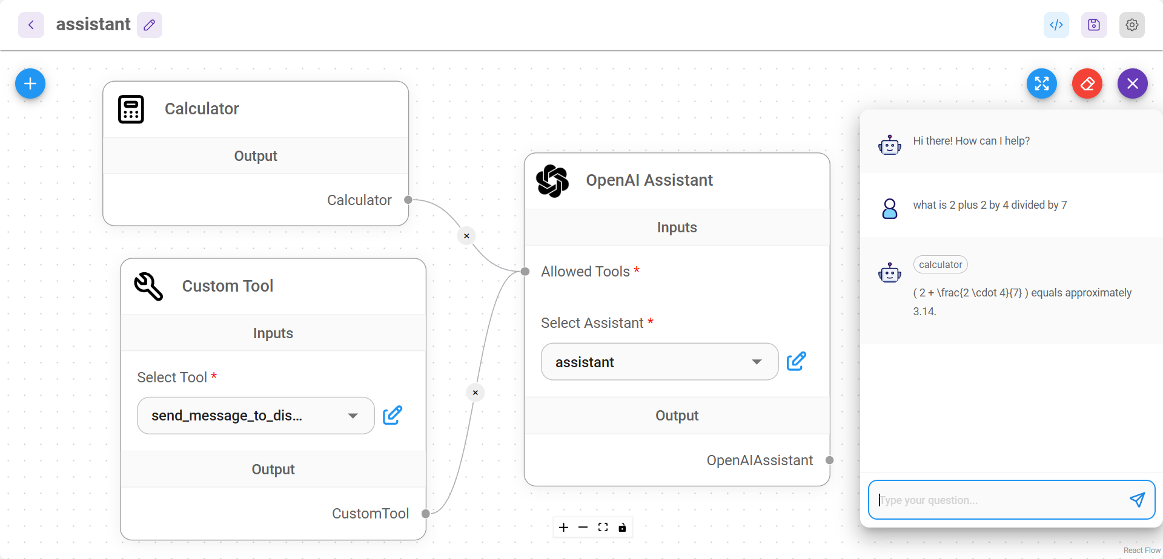The width and height of the screenshot is (1163, 559).
Task: Click the pencil icon beside the assistant title
Action: click(x=150, y=25)
